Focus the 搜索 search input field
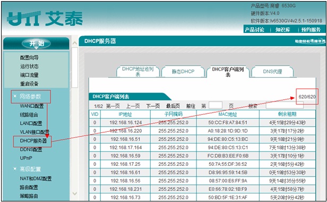The height and width of the screenshot is (202, 327). click(285, 105)
